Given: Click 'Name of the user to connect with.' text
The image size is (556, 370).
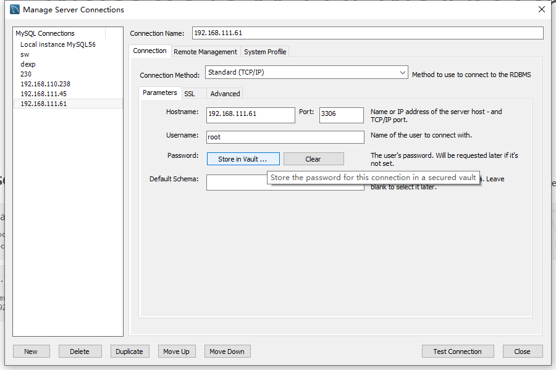Looking at the screenshot, I should click(x=421, y=135).
